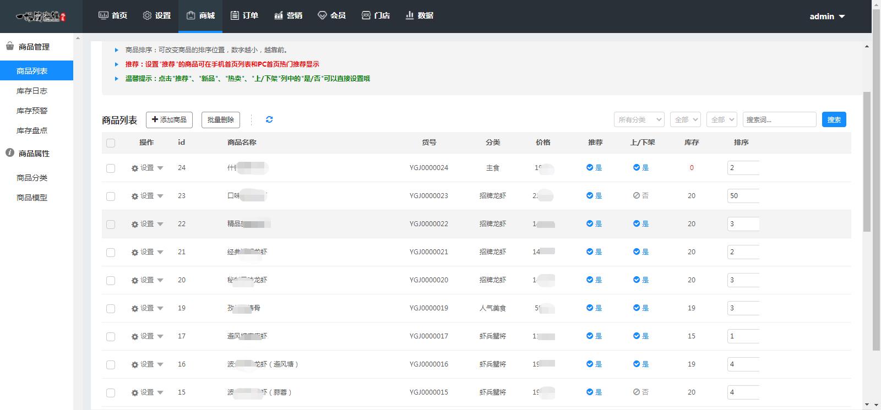Click the 排序 input for id 23

[743, 196]
